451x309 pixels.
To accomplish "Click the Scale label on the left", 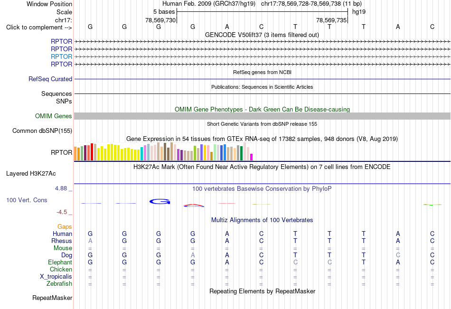I will (64, 12).
